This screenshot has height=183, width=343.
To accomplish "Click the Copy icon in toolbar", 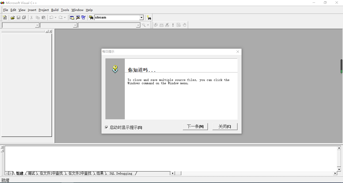I will pyautogui.click(x=38, y=18).
